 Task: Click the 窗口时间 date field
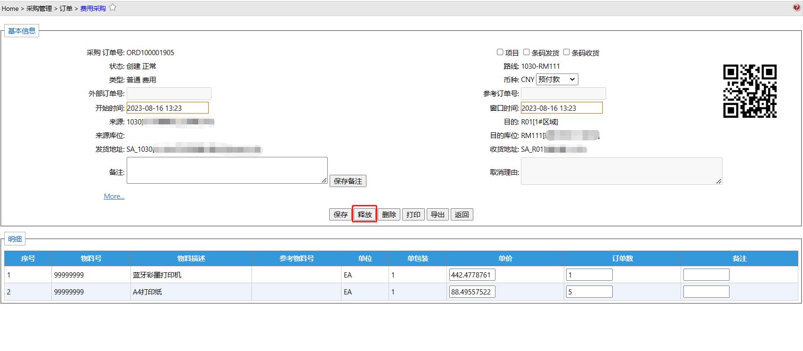tap(561, 108)
